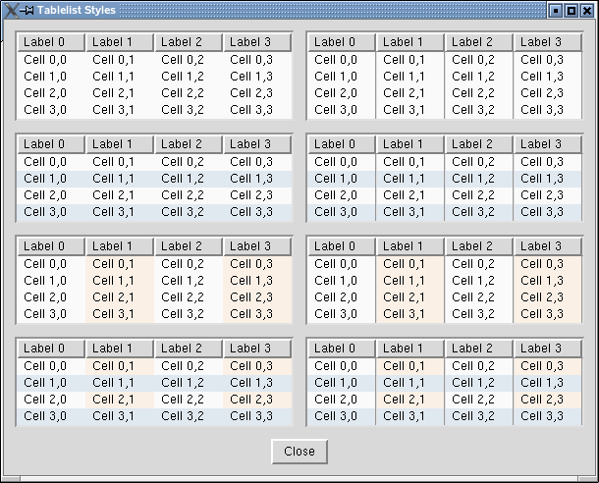
Task: Open the X window menu icon in title bar
Action: point(11,10)
